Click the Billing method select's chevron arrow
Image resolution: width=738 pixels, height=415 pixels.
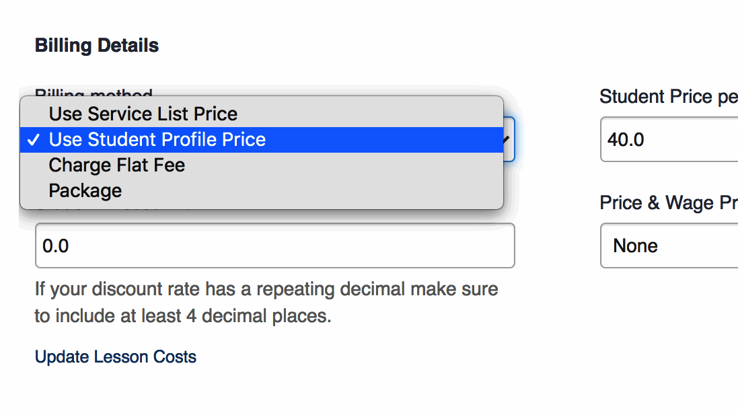point(507,139)
